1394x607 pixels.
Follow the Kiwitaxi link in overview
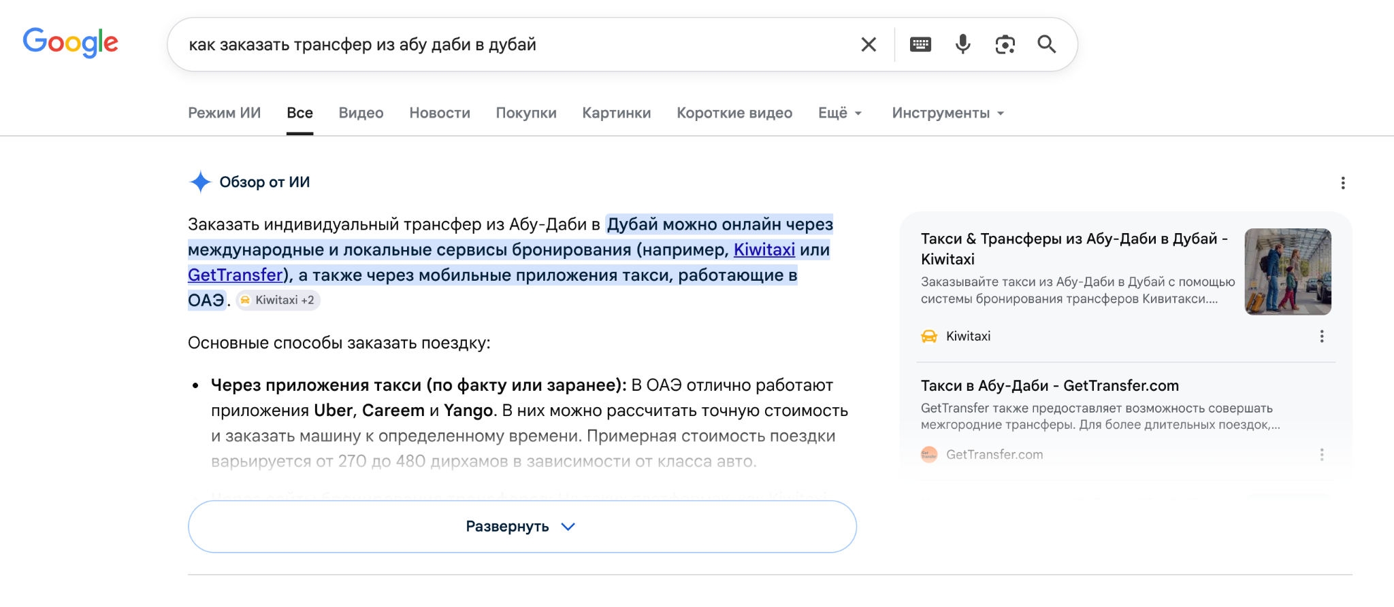pyautogui.click(x=764, y=249)
